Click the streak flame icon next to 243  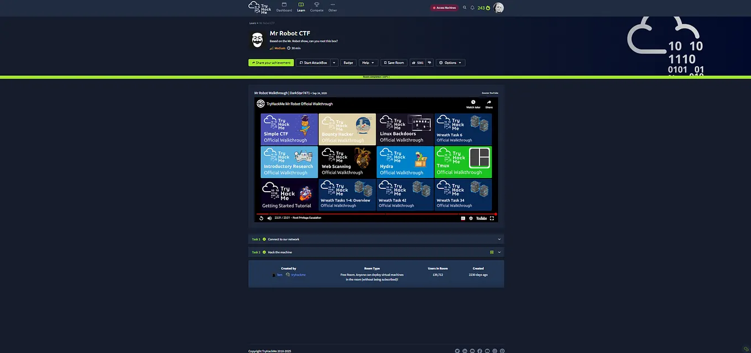pyautogui.click(x=487, y=8)
